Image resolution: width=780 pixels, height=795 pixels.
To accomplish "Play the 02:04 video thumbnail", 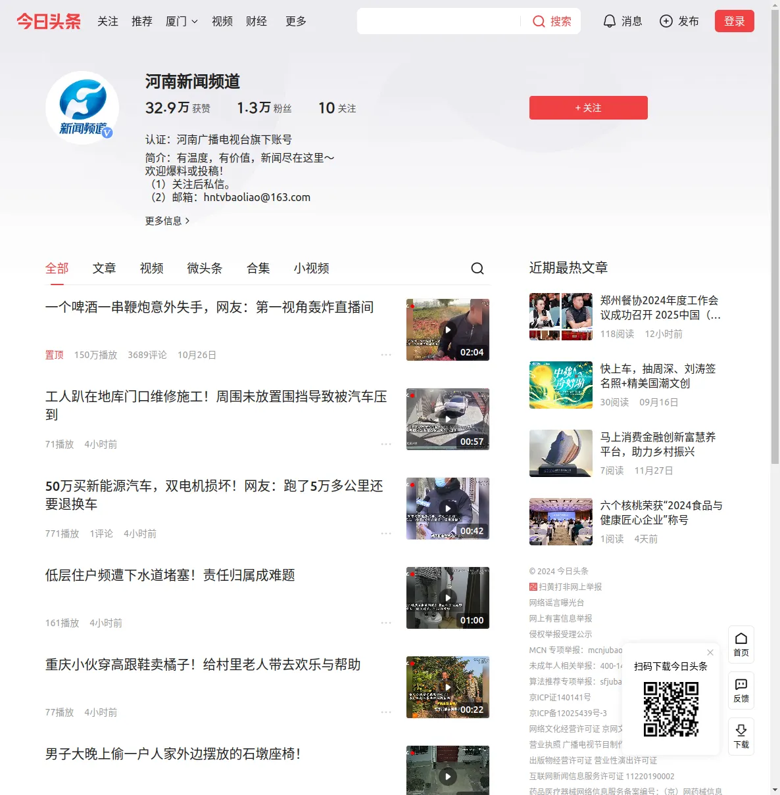I will [x=448, y=330].
